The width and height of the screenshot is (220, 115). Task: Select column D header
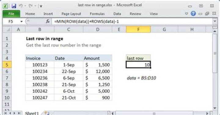point(98,29)
